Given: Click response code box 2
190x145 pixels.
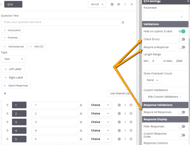Looking at the screenshot, I should click(x=19, y=113).
